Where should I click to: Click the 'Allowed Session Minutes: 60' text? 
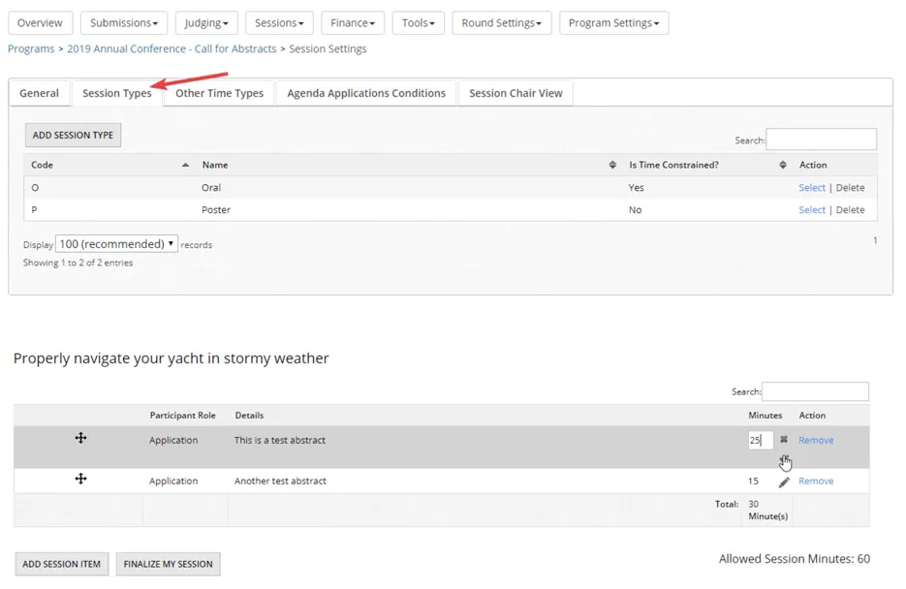coord(795,558)
